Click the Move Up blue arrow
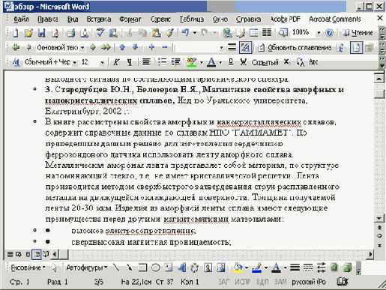Image resolution: width=386 pixels, height=290 pixels. coord(122,47)
